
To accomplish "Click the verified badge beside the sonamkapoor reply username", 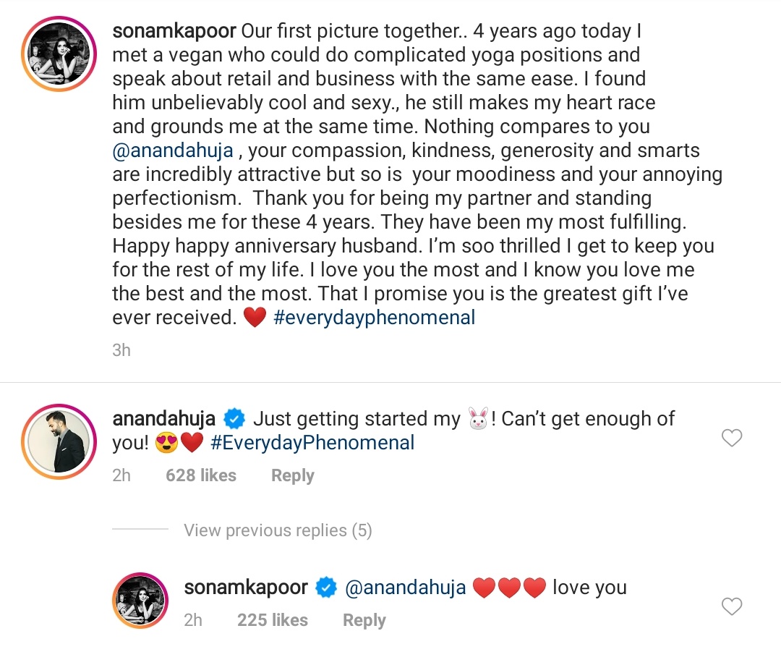I will coord(326,588).
